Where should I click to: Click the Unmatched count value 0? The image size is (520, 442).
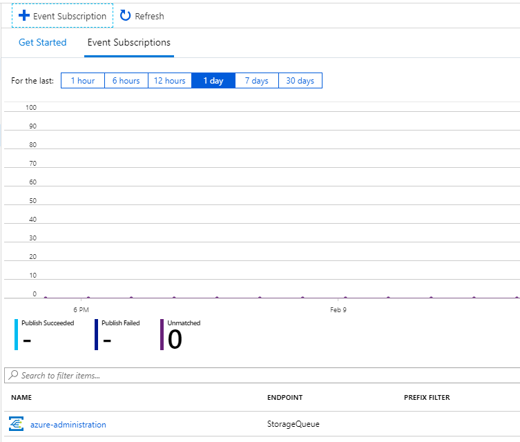(175, 339)
